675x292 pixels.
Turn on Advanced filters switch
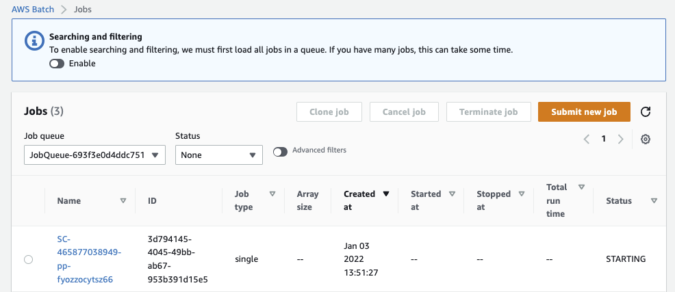coord(280,151)
